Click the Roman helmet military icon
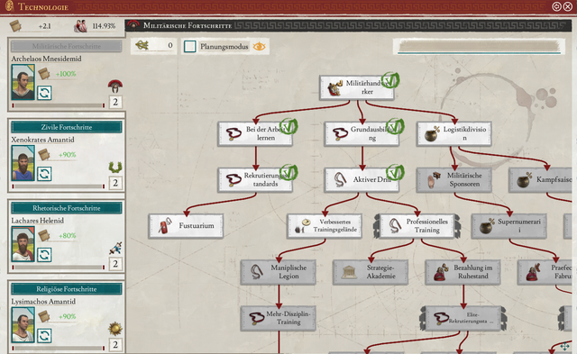Viewport: 577px width, 354px height. 115,86
